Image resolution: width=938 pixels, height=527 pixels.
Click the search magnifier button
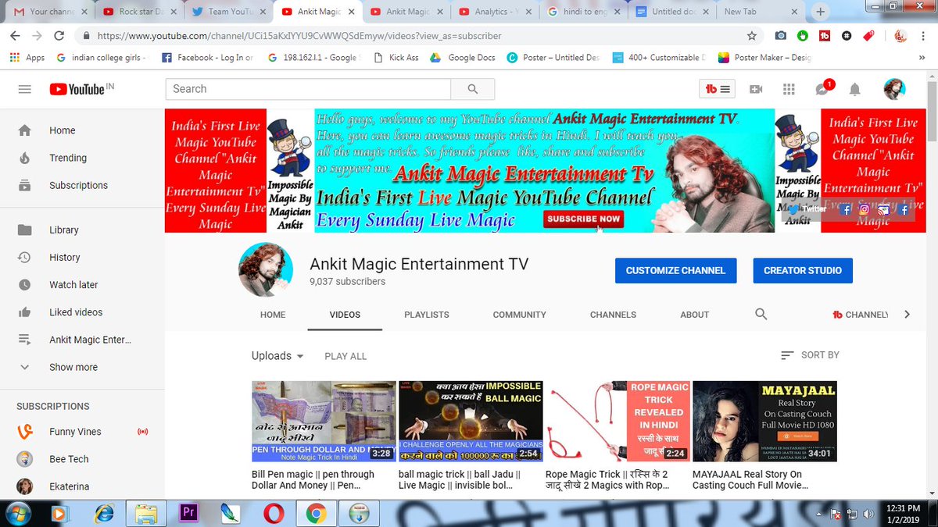[x=473, y=89]
